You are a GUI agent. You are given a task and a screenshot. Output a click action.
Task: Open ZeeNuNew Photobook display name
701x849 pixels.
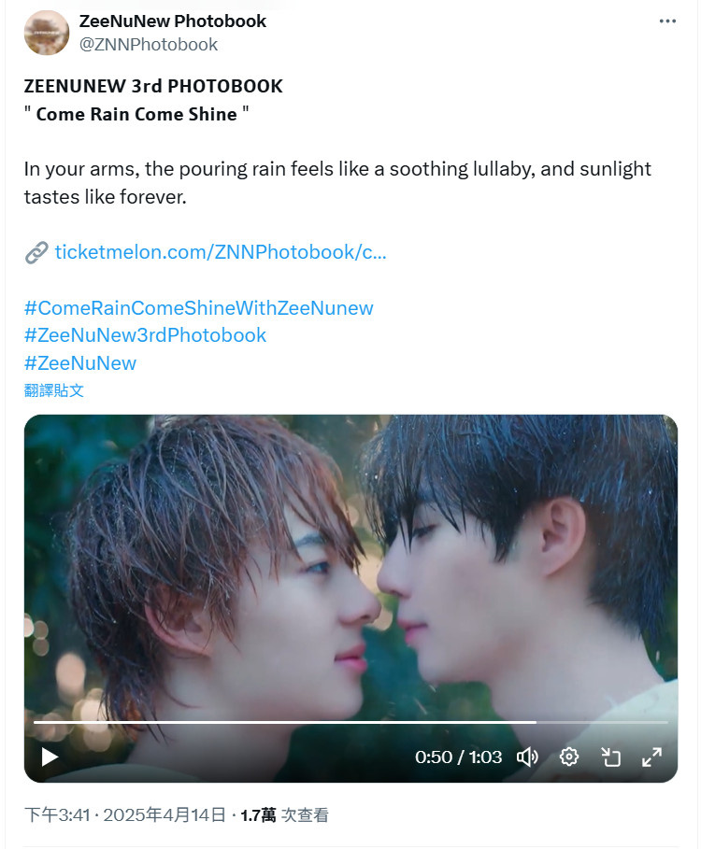tap(173, 21)
